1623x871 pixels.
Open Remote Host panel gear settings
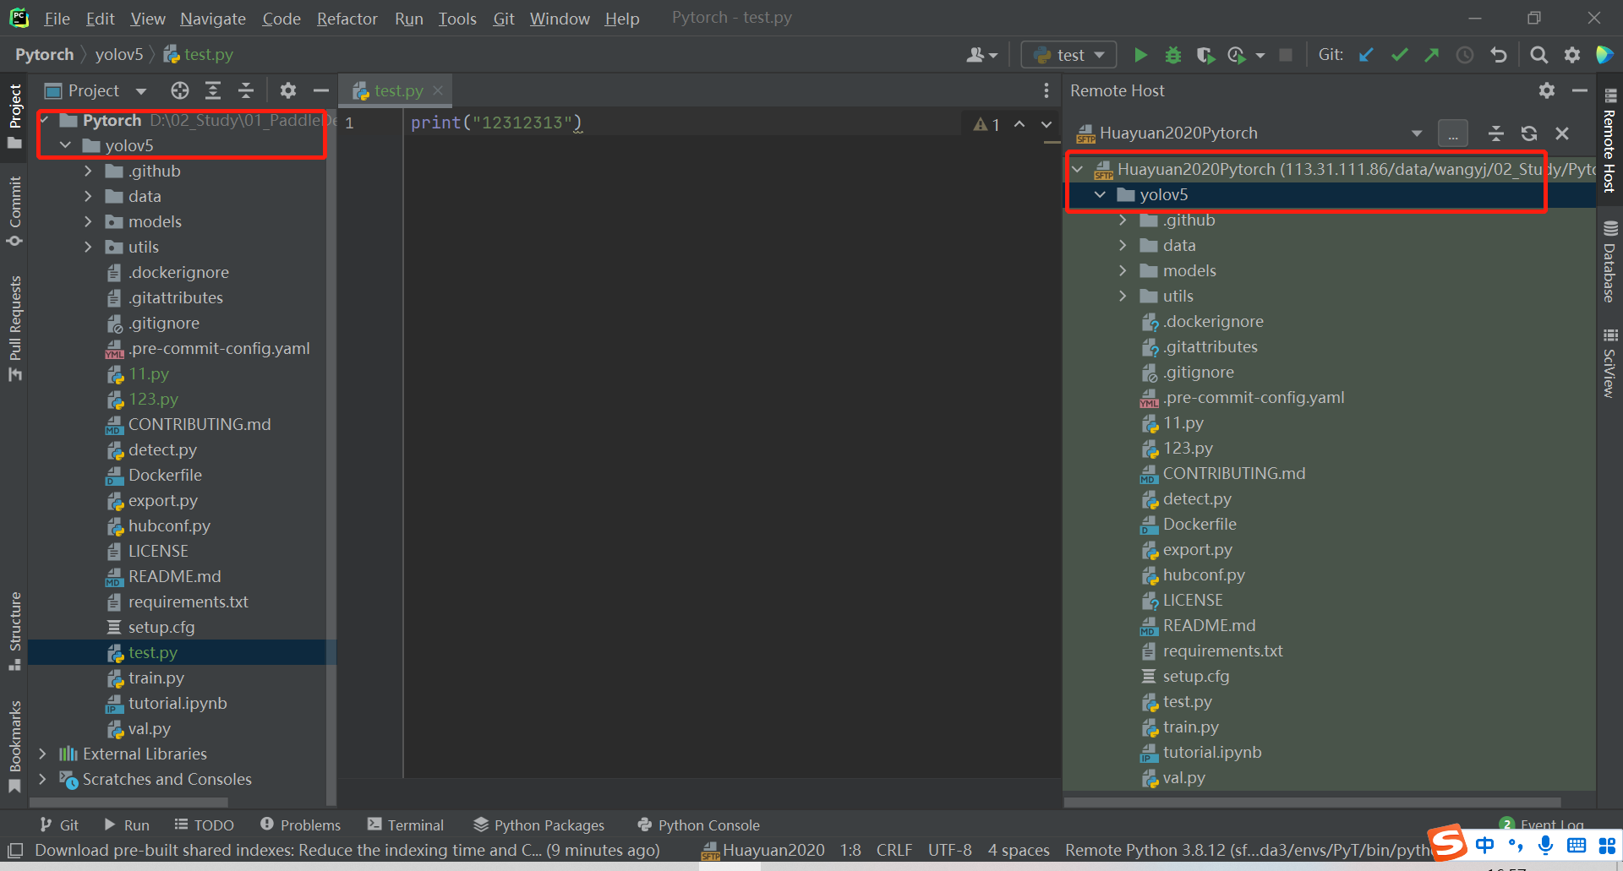click(1547, 90)
